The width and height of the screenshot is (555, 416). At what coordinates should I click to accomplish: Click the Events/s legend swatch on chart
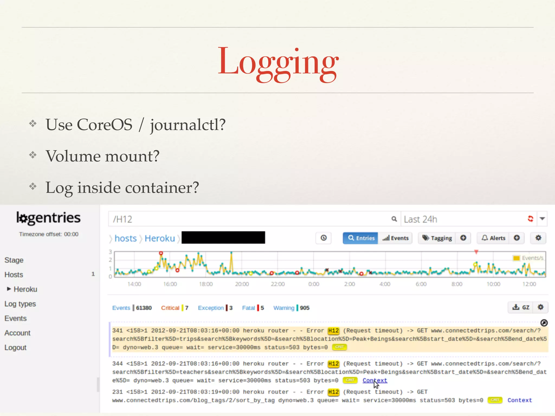(x=516, y=258)
